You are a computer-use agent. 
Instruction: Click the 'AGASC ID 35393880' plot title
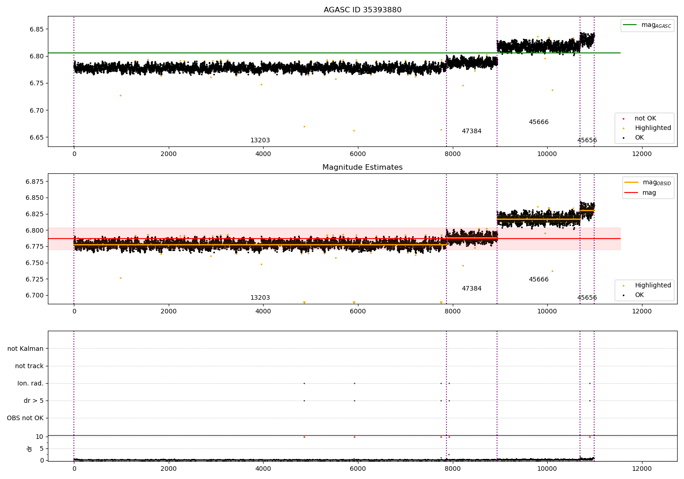(x=363, y=10)
